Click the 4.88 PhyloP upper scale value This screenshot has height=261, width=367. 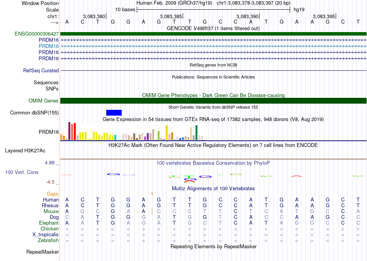tap(49, 163)
